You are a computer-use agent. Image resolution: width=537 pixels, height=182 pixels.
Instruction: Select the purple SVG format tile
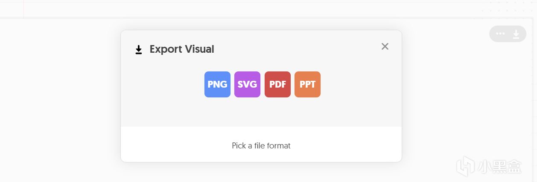click(x=247, y=84)
